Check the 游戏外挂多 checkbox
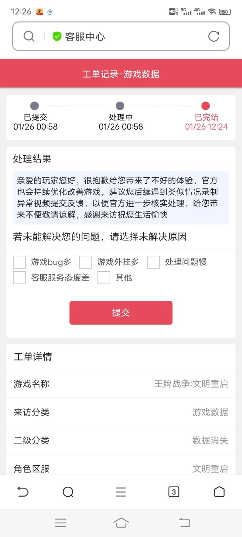Viewport: 242px width, 537px height. pos(86,262)
